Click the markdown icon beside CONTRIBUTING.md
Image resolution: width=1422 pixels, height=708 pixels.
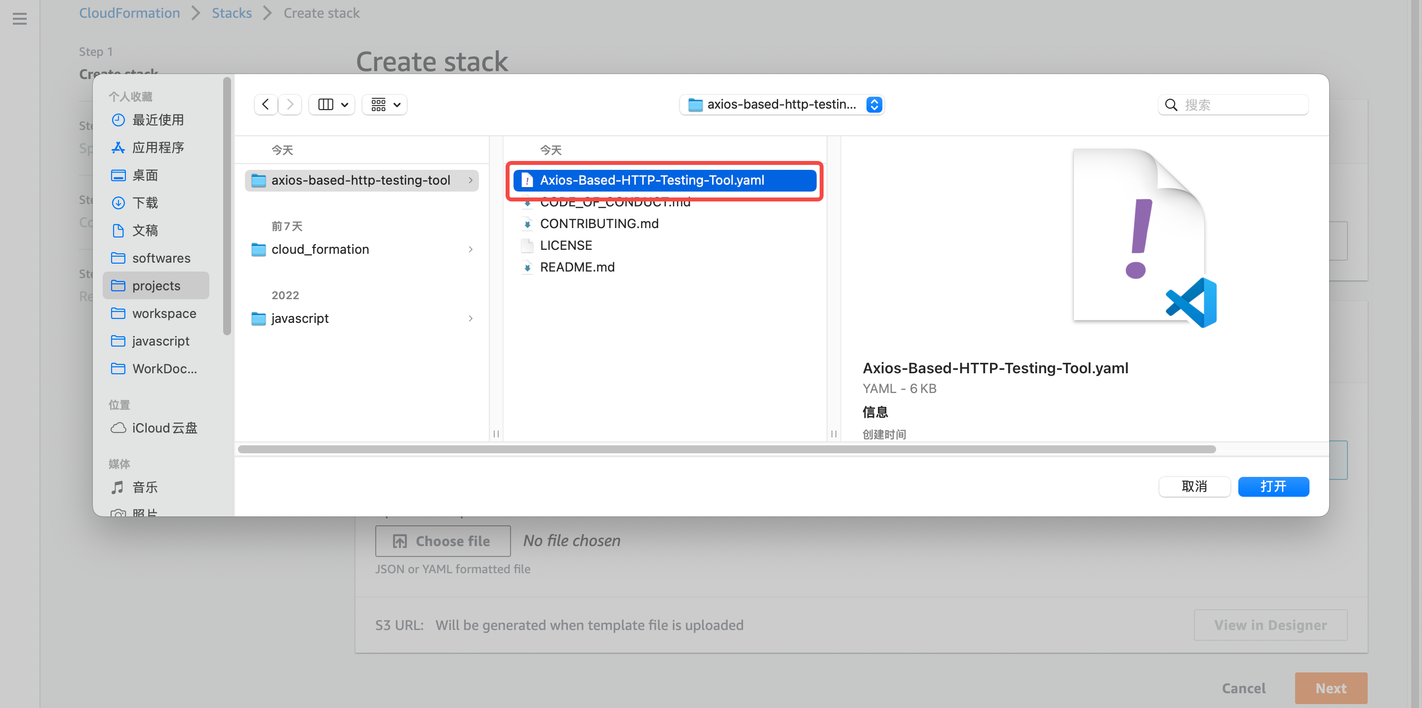(527, 224)
